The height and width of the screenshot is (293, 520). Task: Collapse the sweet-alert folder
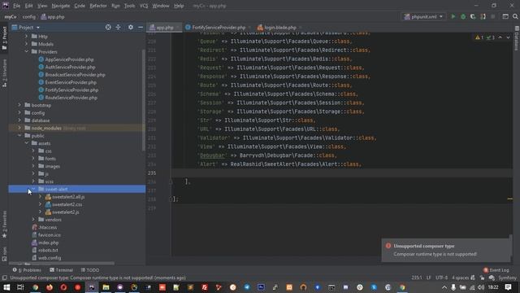coord(33,189)
